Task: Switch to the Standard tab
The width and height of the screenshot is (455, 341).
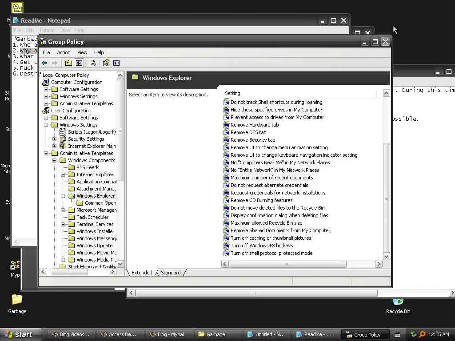Action: (x=171, y=273)
